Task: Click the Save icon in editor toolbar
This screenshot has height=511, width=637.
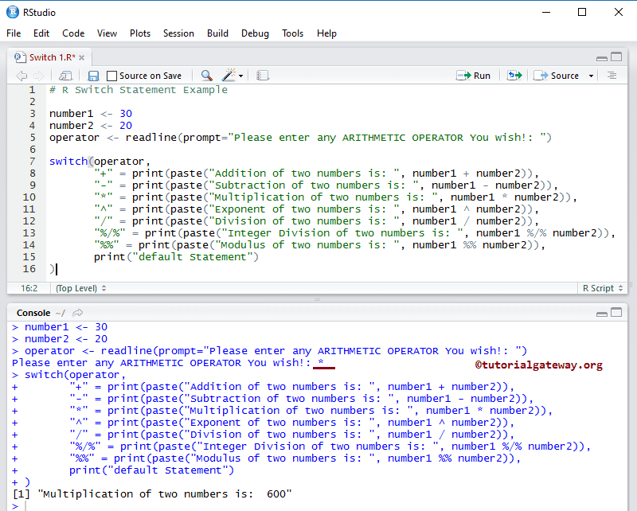Action: point(94,75)
